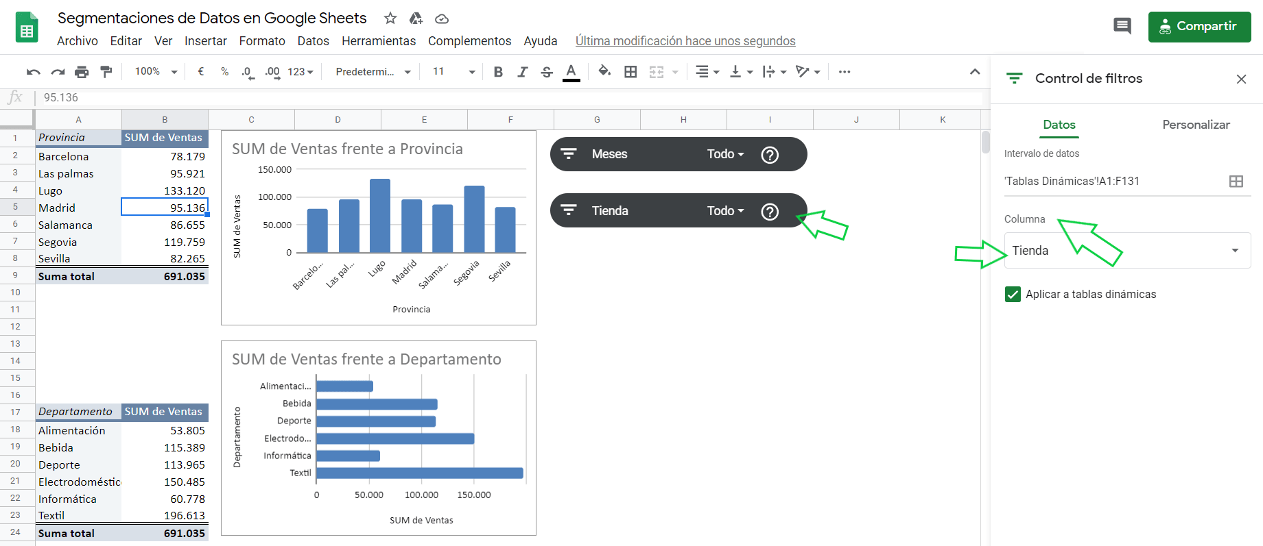Open more toolbar options ellipsis
The width and height of the screenshot is (1263, 546).
point(845,72)
